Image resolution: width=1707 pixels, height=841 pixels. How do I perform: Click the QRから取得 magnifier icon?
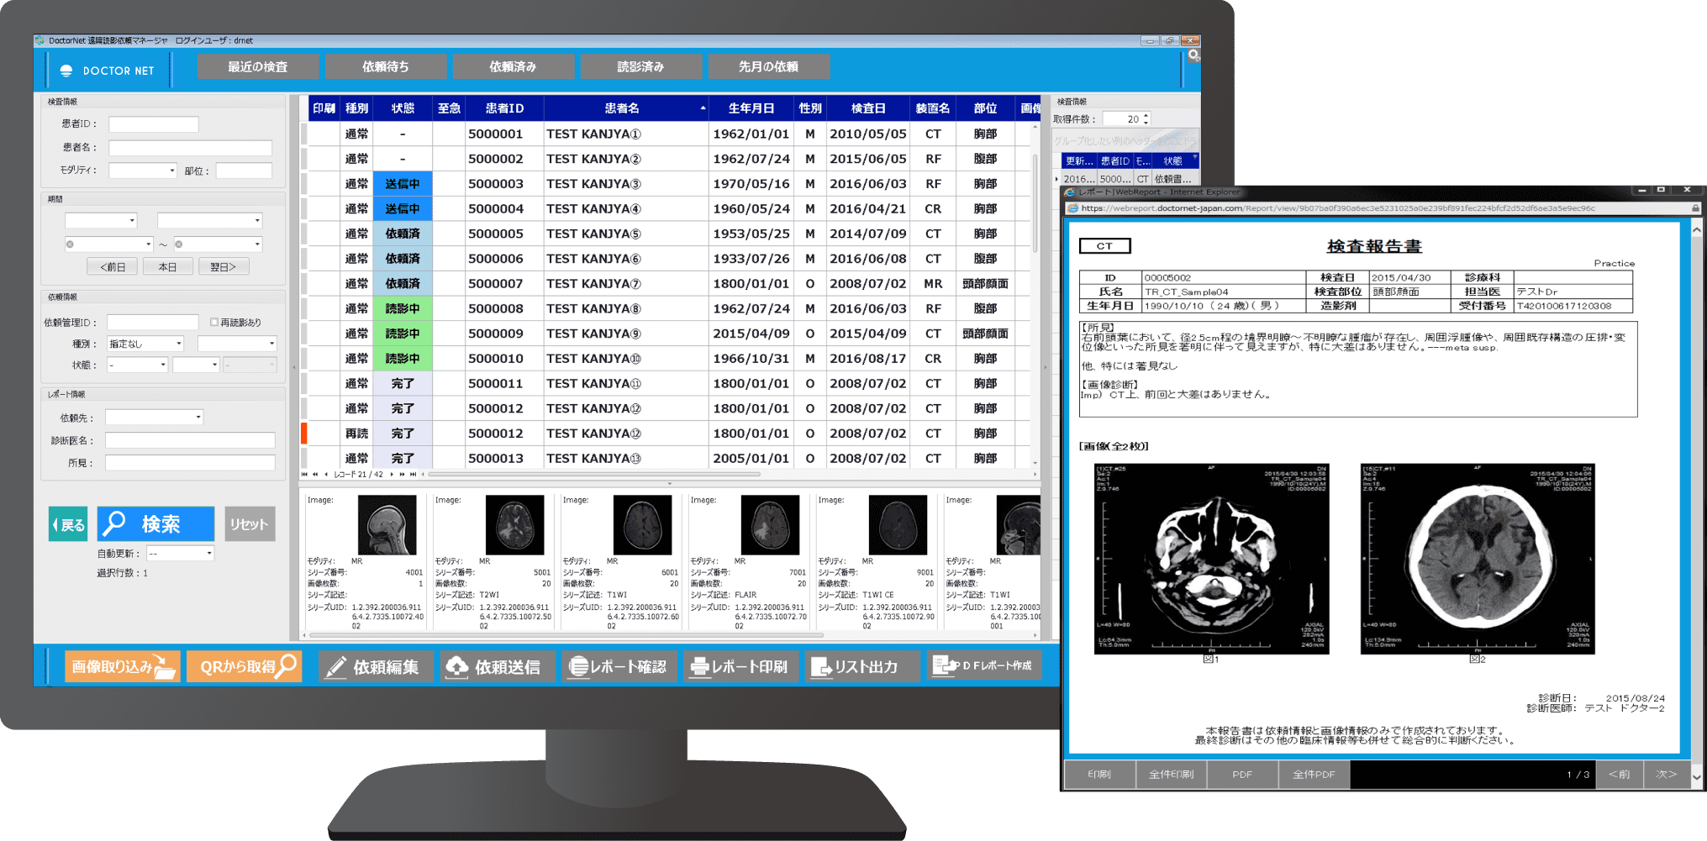[x=287, y=665]
